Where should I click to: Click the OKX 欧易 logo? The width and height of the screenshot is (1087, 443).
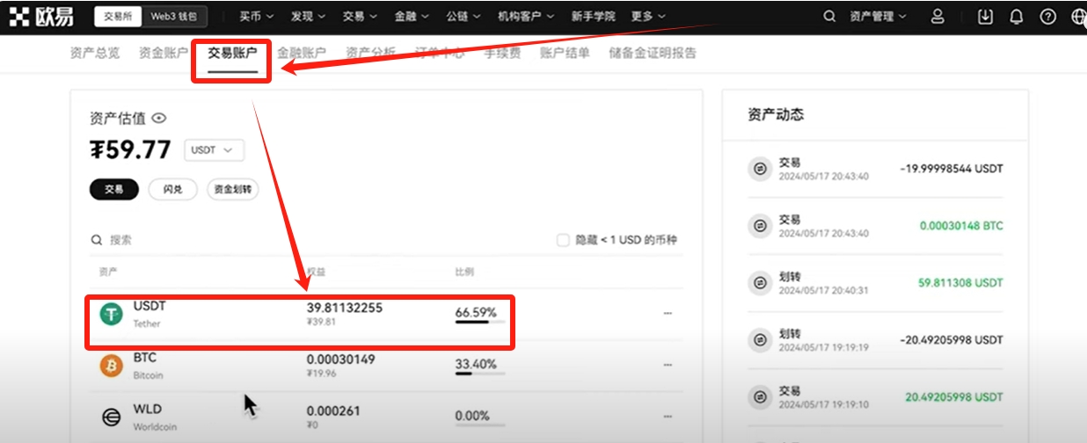[x=41, y=16]
